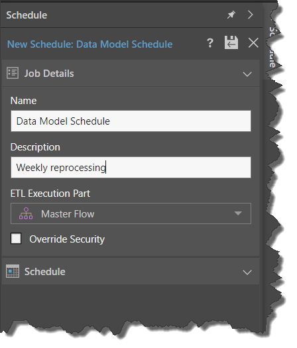The width and height of the screenshot is (297, 348).
Task: Click the Job Details section header
Action: pyautogui.click(x=131, y=74)
